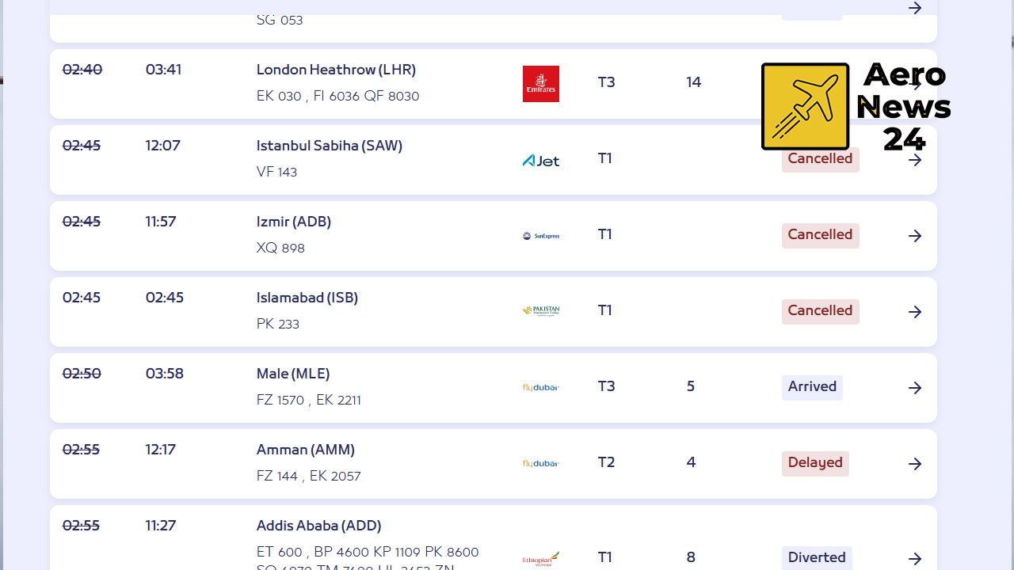Click the flydubai logo on Amman row
Viewport: 1014px width, 570px height.
coord(541,463)
